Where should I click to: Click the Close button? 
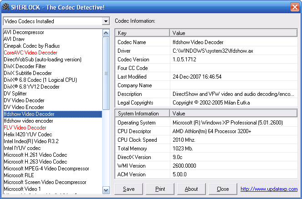click(223, 189)
